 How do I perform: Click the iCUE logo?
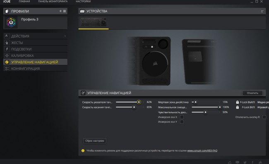pyautogui.click(x=7, y=1)
